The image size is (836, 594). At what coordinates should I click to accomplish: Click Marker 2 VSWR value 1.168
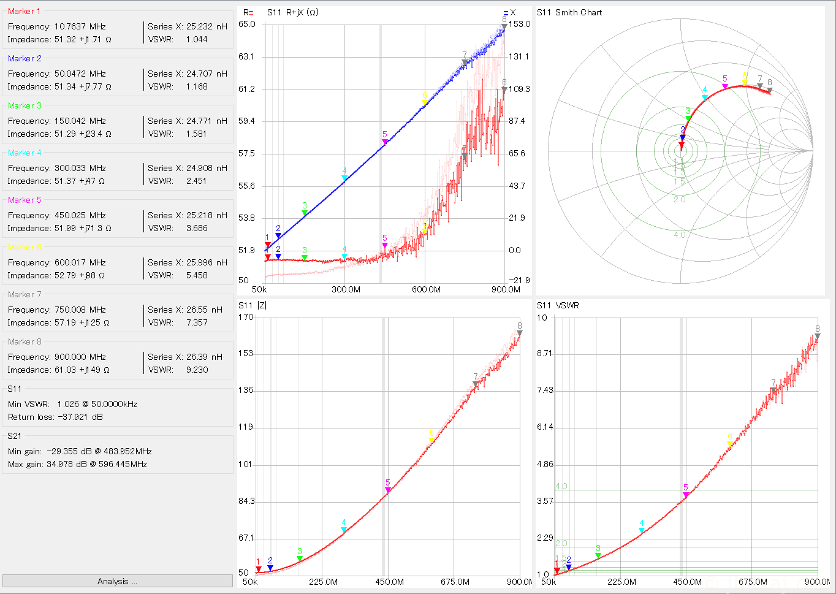point(197,86)
